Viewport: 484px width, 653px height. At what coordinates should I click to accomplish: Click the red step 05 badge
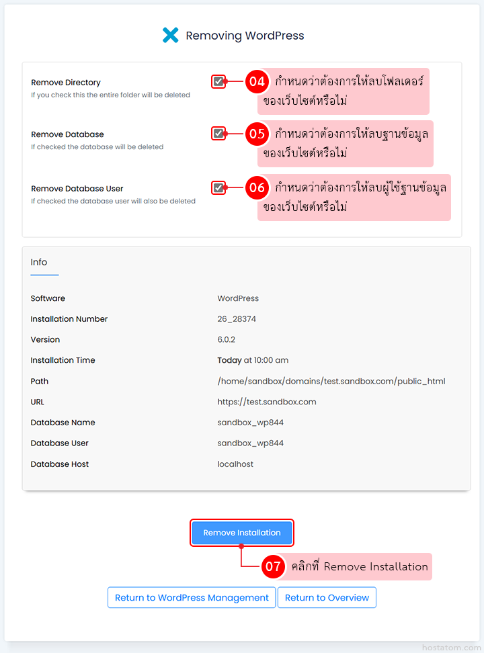point(257,134)
